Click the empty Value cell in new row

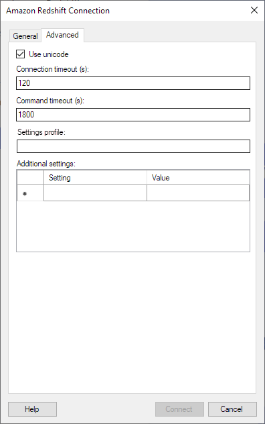click(x=198, y=193)
